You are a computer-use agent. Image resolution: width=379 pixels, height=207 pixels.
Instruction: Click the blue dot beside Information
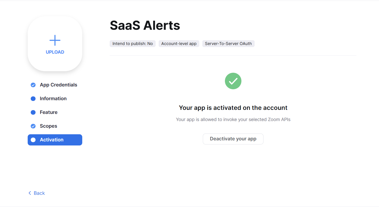point(33,99)
